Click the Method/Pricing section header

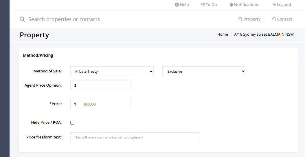[x=38, y=55]
